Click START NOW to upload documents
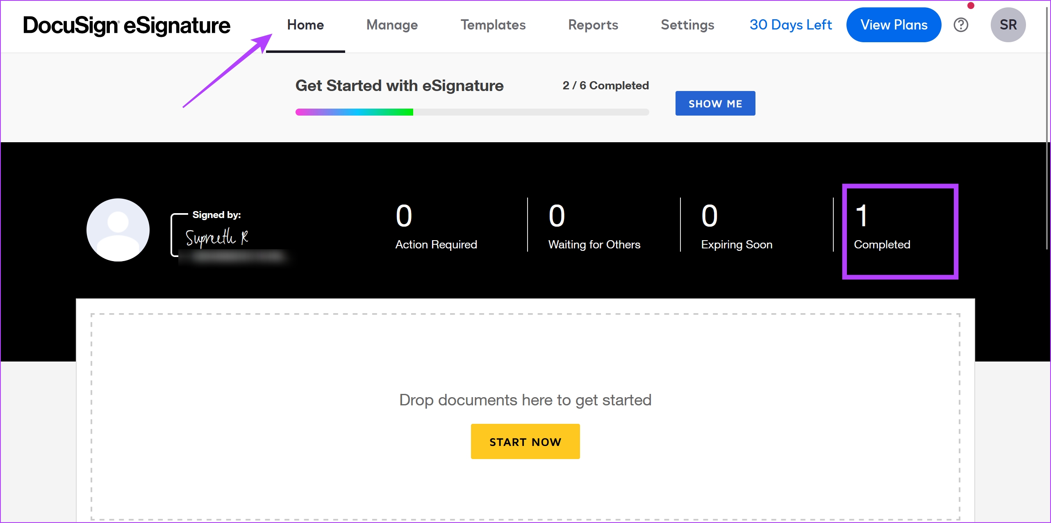1051x523 pixels. tap(525, 441)
